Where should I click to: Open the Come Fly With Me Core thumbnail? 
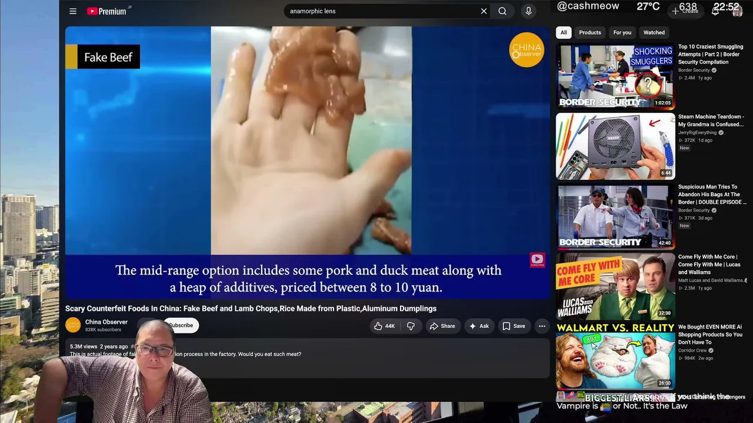pyautogui.click(x=615, y=286)
